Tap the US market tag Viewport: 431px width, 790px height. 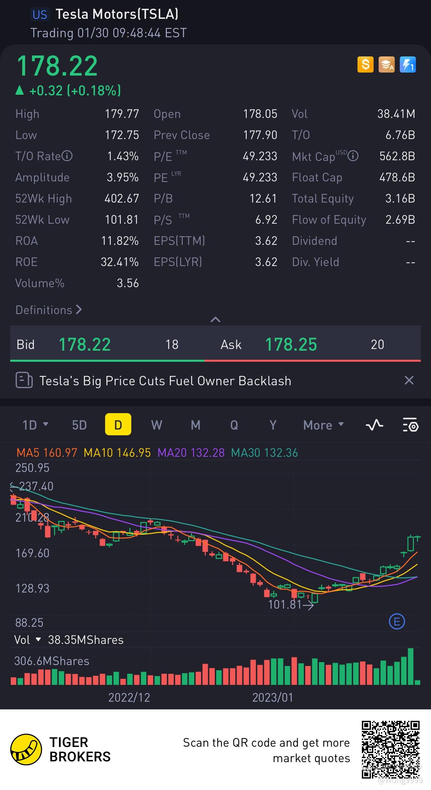[40, 14]
